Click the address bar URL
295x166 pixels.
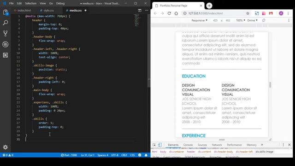pos(206,13)
